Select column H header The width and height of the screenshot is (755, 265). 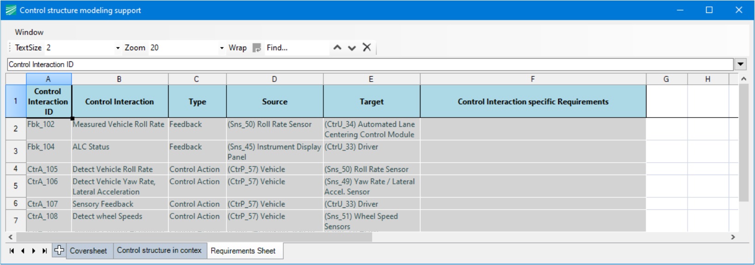pyautogui.click(x=708, y=79)
